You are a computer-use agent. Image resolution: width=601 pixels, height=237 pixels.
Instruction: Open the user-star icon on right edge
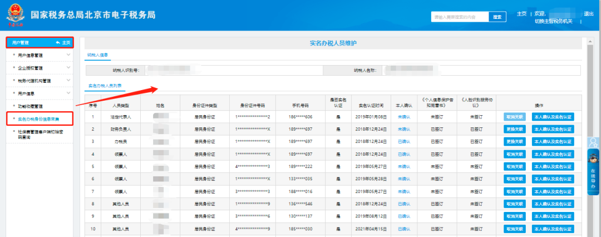pos(594,142)
